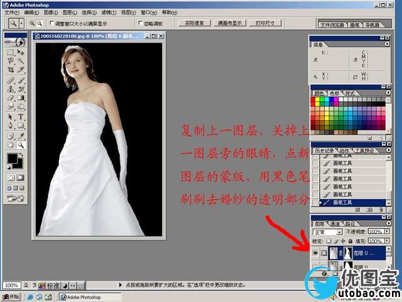Switch to the 通道 tab
This screenshot has height=302, width=402.
[x=335, y=224]
